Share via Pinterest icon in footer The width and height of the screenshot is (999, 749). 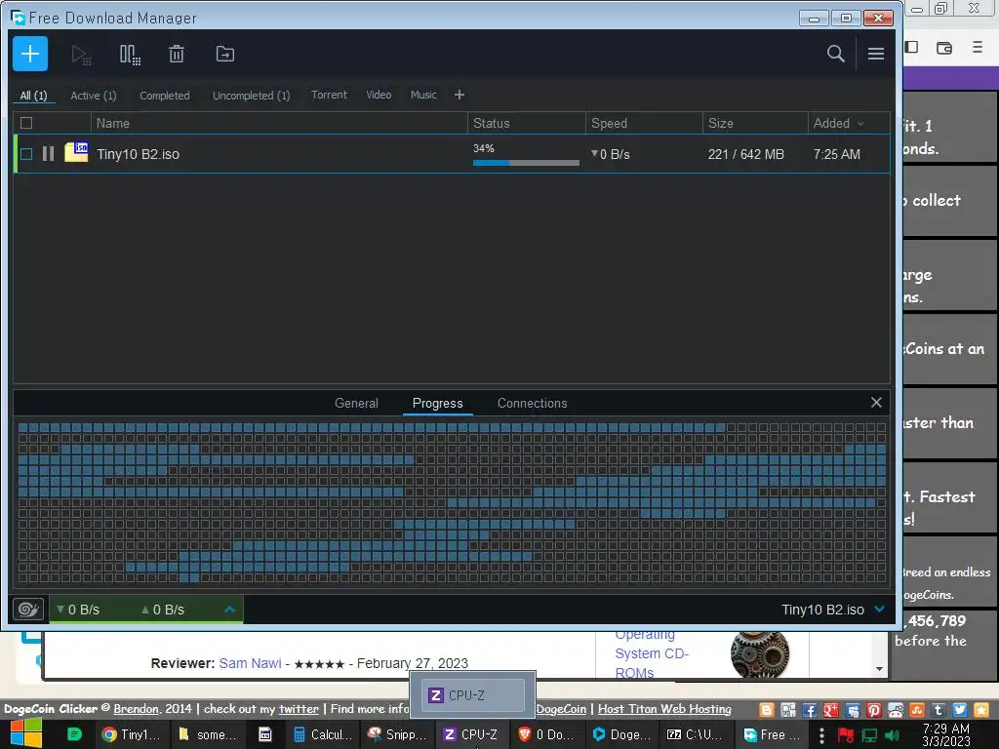[x=874, y=710]
